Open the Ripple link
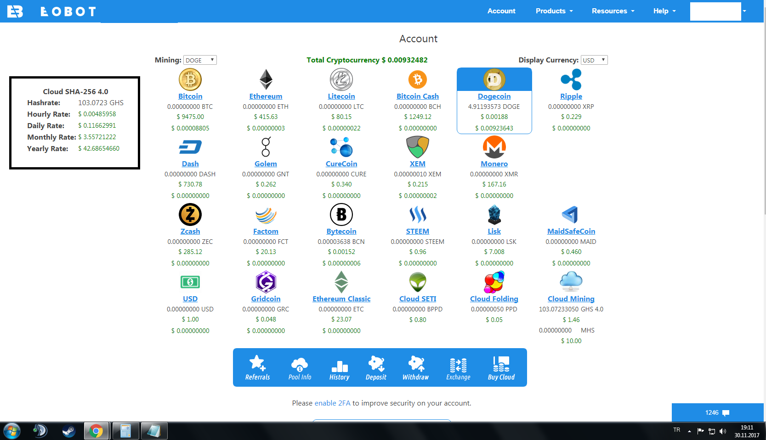This screenshot has width=766, height=440. (571, 96)
